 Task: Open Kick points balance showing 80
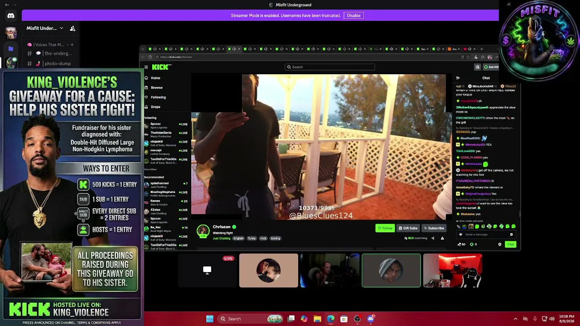pos(462,244)
